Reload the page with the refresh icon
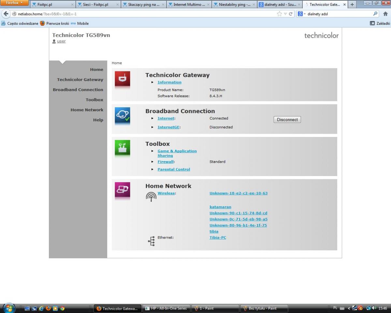 pos(291,14)
